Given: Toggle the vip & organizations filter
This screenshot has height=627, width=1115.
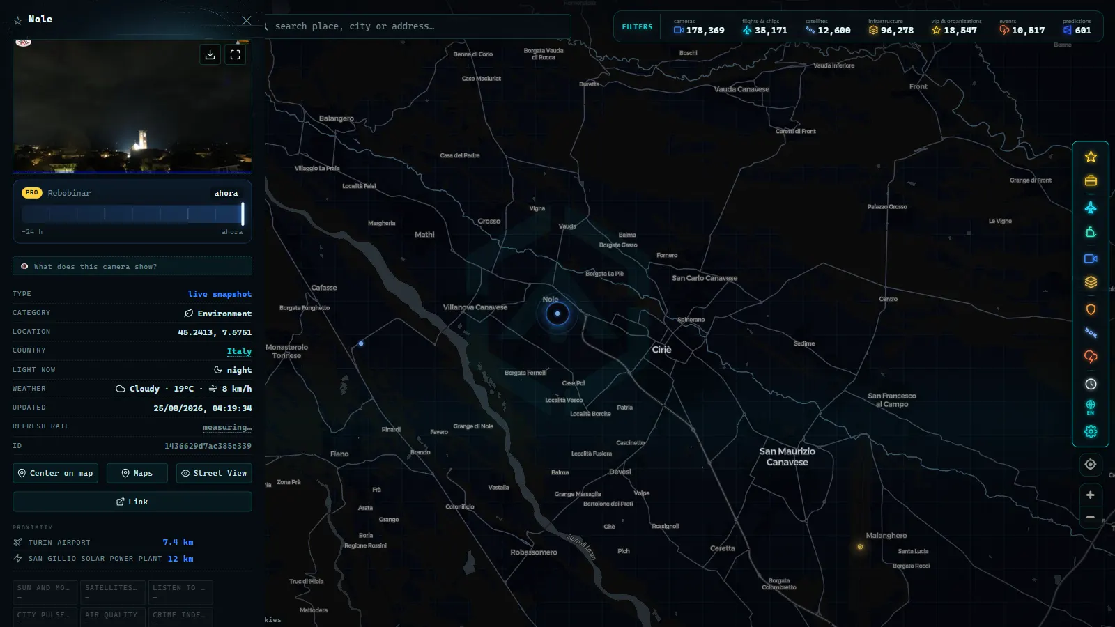Looking at the screenshot, I should coord(955,27).
